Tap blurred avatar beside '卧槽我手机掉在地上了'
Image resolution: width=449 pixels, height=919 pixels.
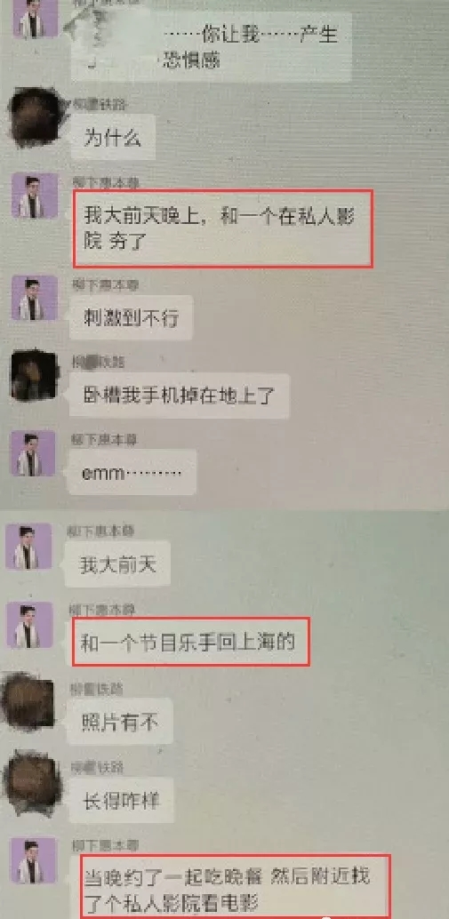pyautogui.click(x=35, y=376)
